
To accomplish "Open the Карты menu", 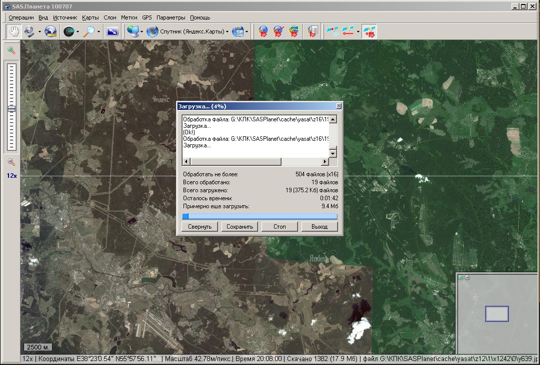I will pyautogui.click(x=90, y=17).
